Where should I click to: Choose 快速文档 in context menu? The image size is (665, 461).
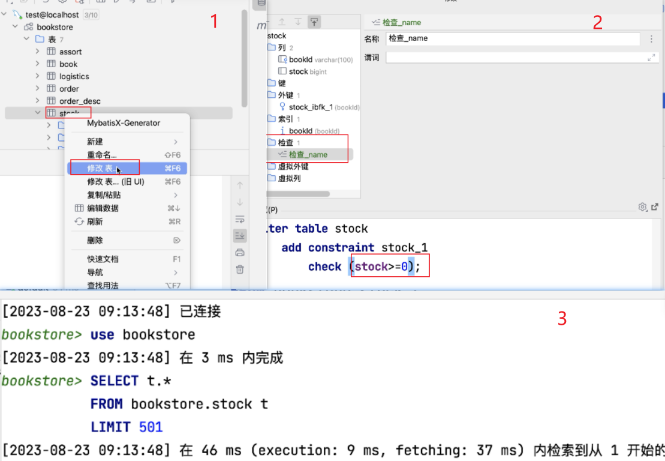[x=127, y=259]
